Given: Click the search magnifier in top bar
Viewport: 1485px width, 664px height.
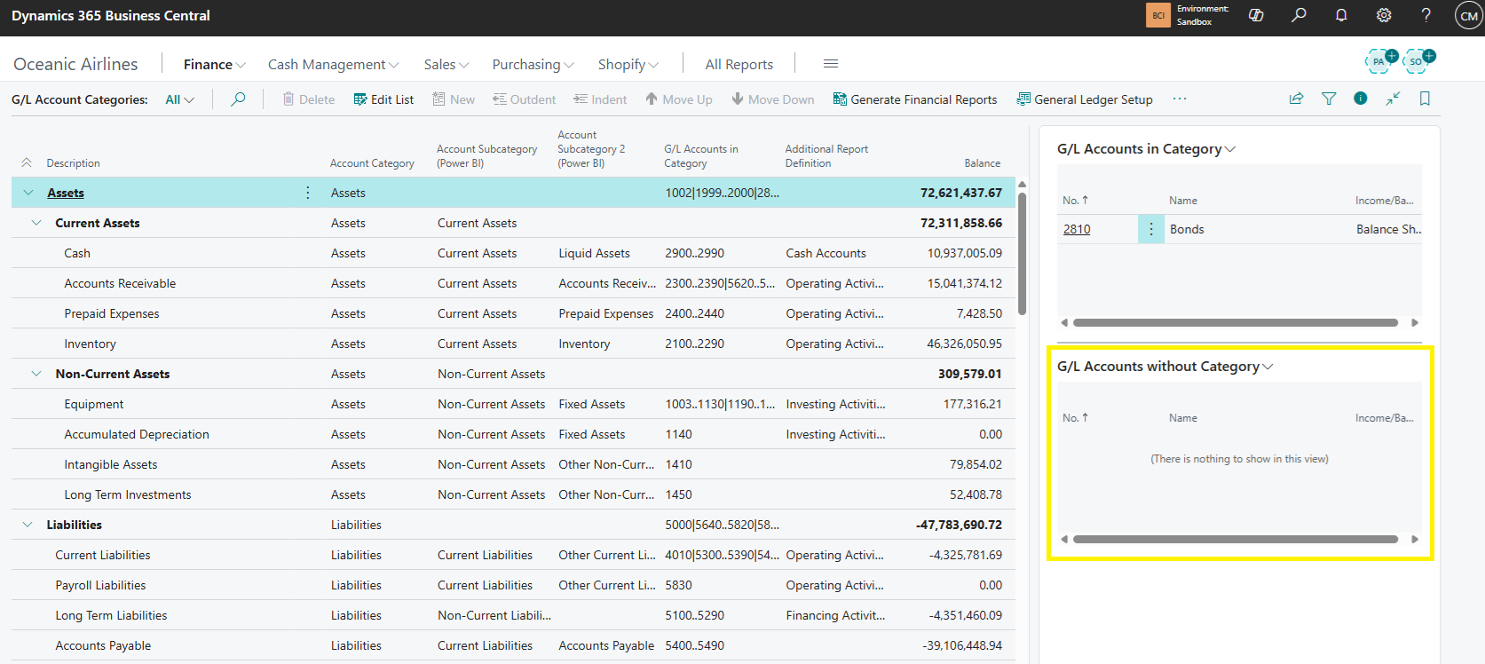Looking at the screenshot, I should (x=1299, y=15).
